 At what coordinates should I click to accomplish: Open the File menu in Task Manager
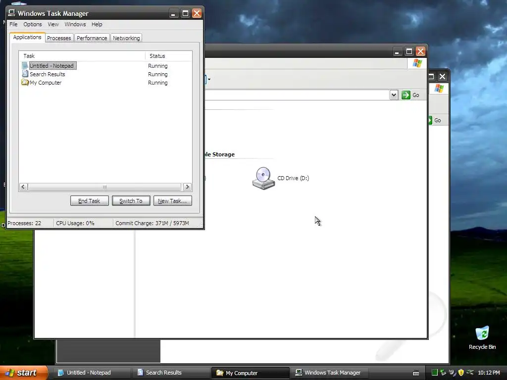pyautogui.click(x=13, y=24)
